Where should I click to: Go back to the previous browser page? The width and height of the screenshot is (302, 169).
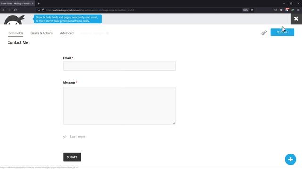pos(4,10)
